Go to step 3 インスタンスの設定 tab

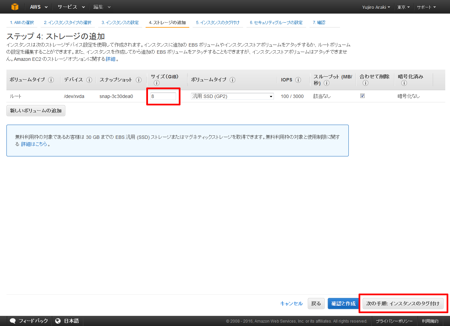click(120, 23)
